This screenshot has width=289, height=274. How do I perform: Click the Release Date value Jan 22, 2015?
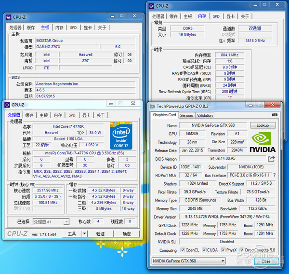192,151
